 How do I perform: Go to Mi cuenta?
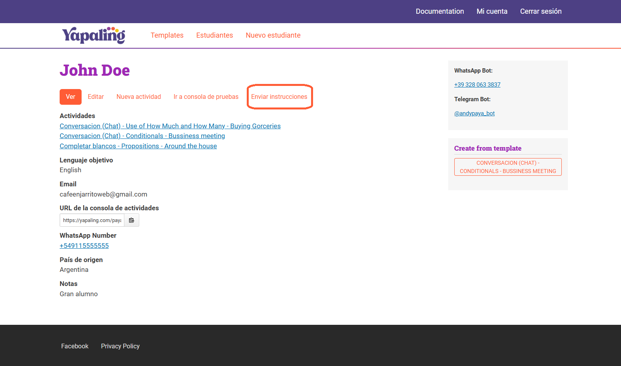(x=492, y=11)
